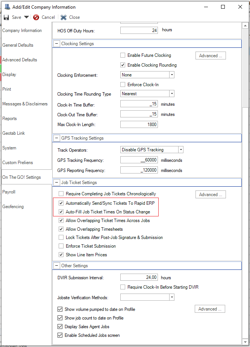Click the red Cancel icon
Screen dimensions: 250x347
pos(36,17)
